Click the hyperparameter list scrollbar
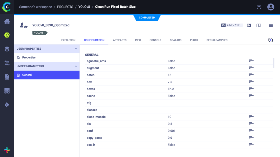 click(x=274, y=63)
